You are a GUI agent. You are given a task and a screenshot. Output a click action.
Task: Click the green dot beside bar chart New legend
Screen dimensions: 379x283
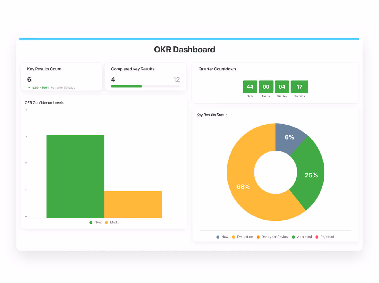(x=91, y=222)
